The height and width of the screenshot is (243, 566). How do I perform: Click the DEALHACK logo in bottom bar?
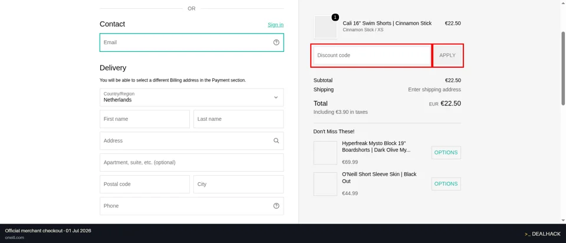(542, 234)
